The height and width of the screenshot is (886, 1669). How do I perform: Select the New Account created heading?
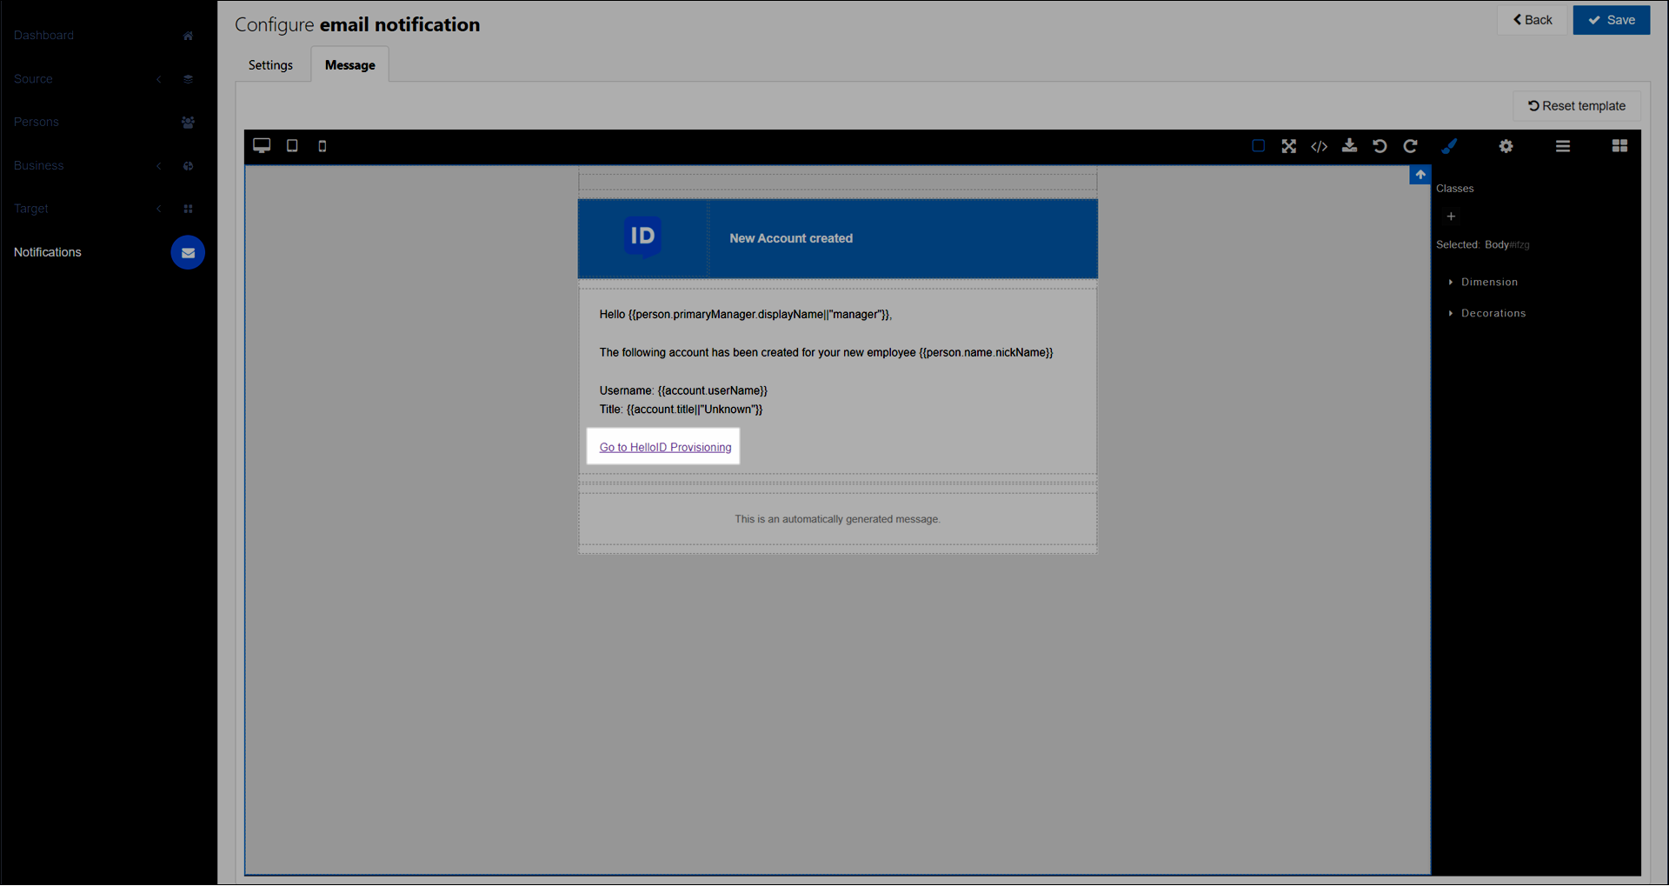click(791, 238)
